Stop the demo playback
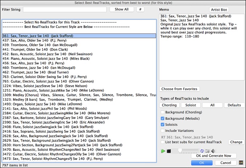The height and width of the screenshot is (168, 246). (x=169, y=151)
